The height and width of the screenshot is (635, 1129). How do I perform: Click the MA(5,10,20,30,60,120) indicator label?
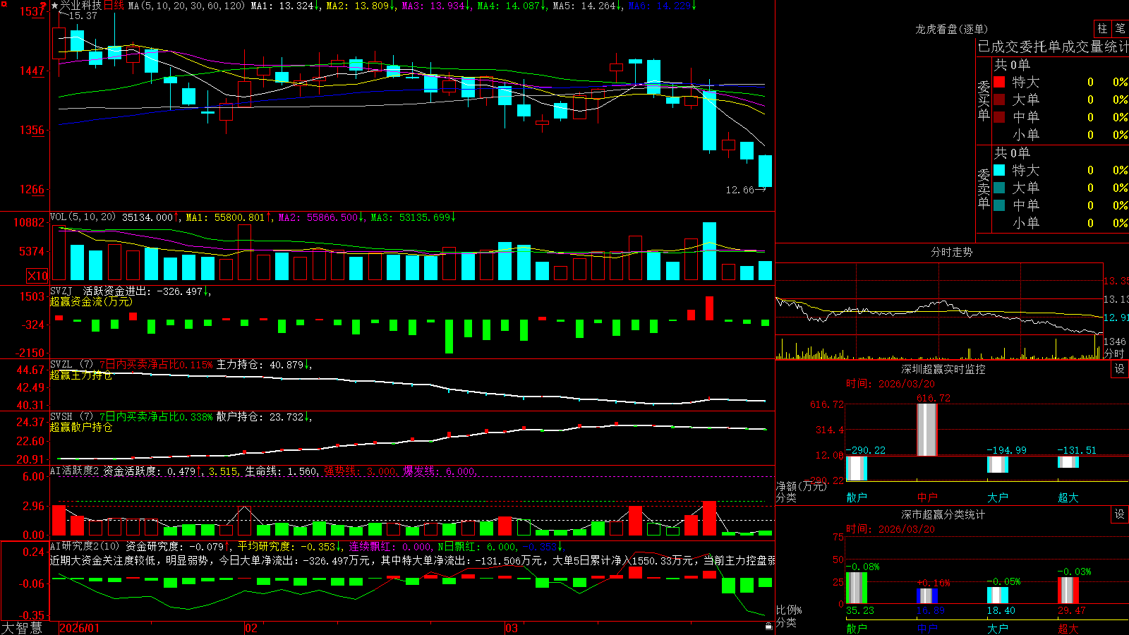tap(186, 6)
